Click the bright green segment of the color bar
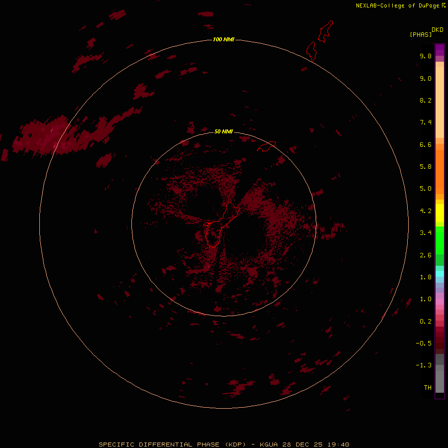This screenshot has width=448, height=448. 440,240
